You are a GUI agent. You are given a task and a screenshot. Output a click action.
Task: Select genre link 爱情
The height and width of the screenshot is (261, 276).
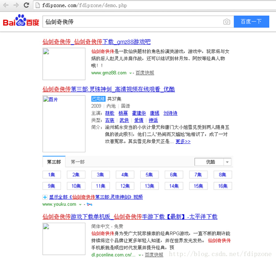tap(139, 120)
